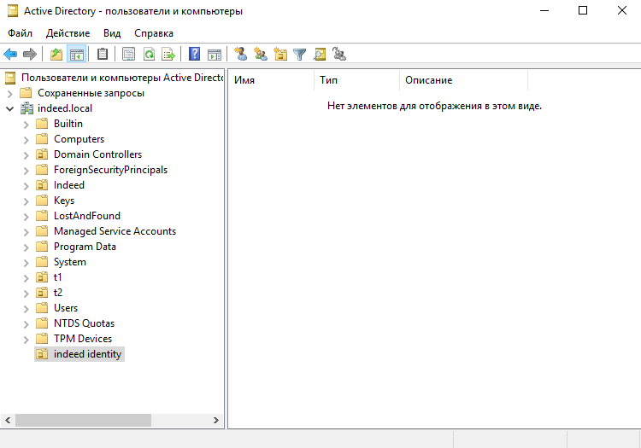
Task: Select the Managed Service Accounts folder
Action: [x=115, y=231]
